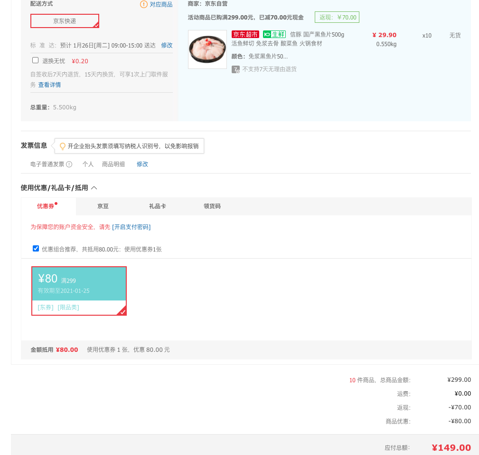Switch to the 礼品卡 tab
Viewport: 479px width, 455px height.
tap(157, 206)
